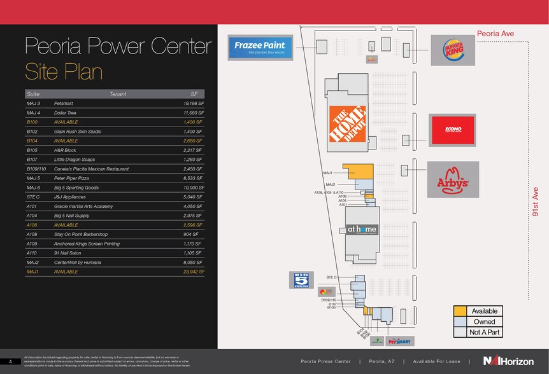Select the 91 Nail Salon row
This screenshot has height=374, width=549.
pyautogui.click(x=115, y=253)
